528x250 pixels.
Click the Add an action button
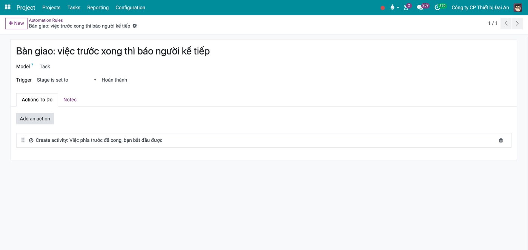click(x=35, y=119)
